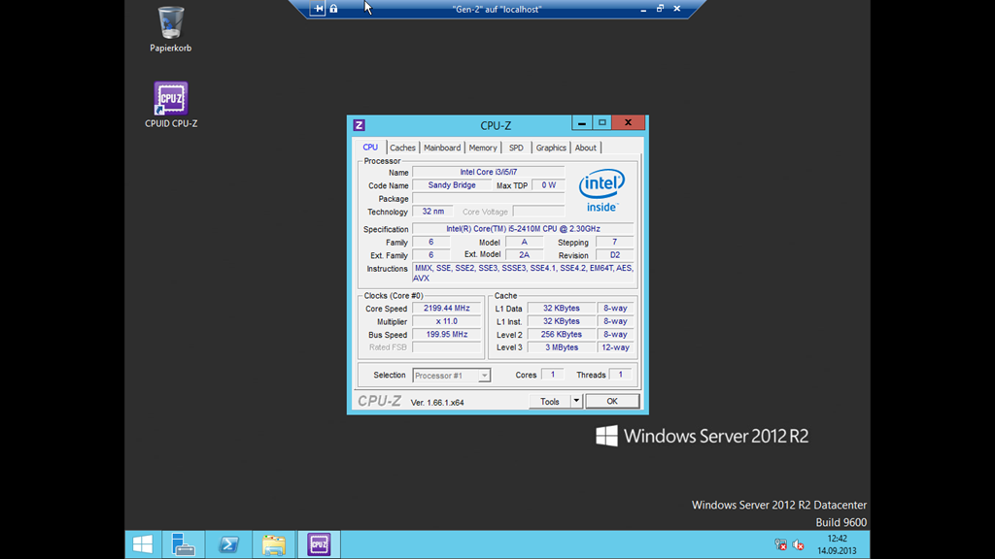Click the version text Ver. 1.66.1.x64

click(437, 403)
